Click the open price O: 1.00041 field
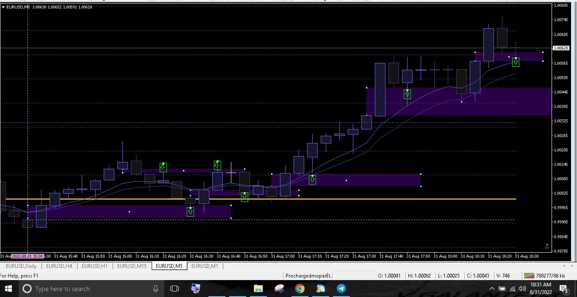Screen dimensions: 577x297 pos(389,276)
